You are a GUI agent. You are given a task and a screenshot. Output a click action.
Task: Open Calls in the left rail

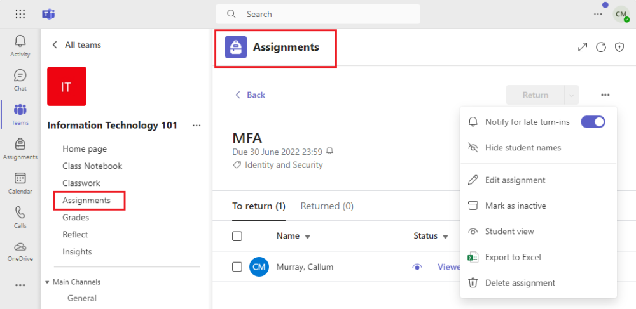click(20, 217)
